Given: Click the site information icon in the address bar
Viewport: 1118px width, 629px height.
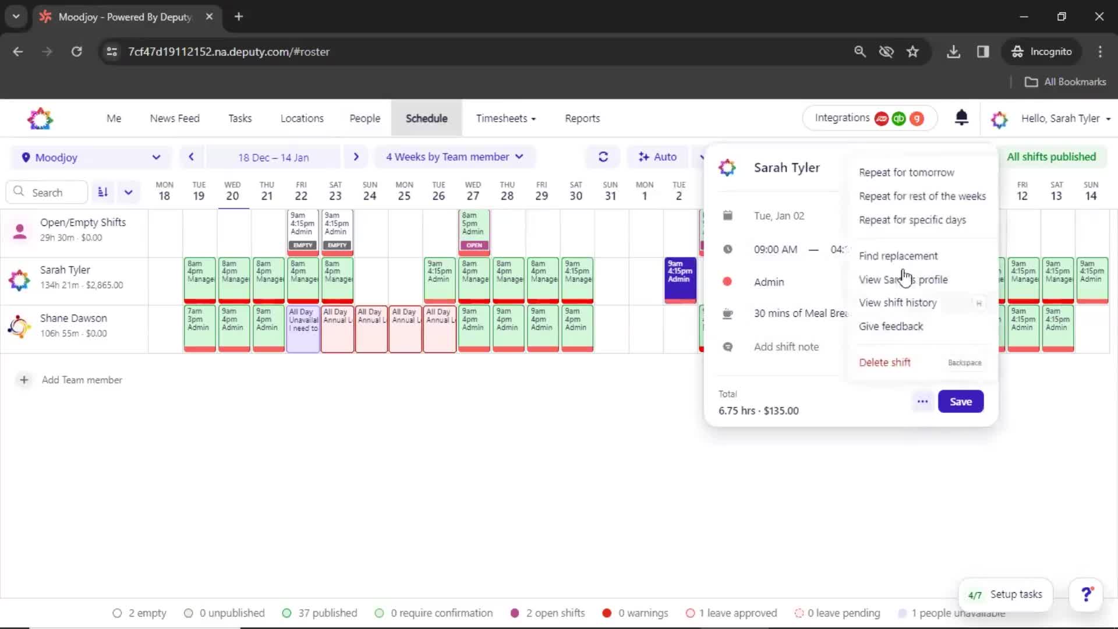Looking at the screenshot, I should pos(111,52).
